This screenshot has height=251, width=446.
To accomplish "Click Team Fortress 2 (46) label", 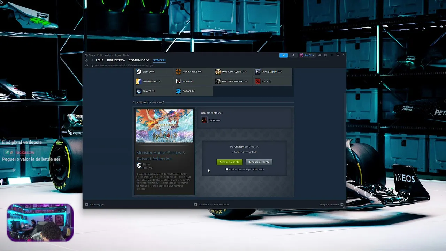I will 192,71.
